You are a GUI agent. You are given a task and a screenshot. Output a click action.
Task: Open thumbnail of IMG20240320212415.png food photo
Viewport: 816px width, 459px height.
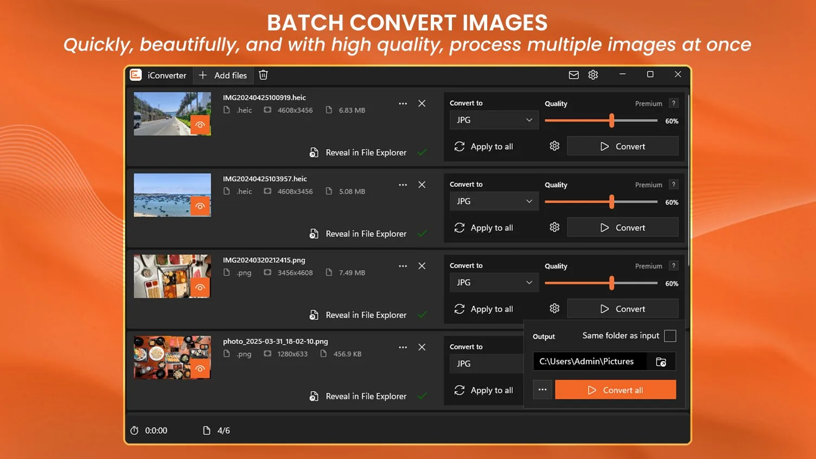173,276
